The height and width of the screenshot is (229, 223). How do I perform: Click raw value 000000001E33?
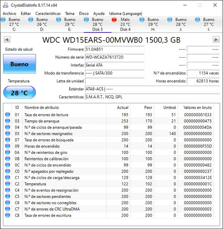click(x=198, y=114)
